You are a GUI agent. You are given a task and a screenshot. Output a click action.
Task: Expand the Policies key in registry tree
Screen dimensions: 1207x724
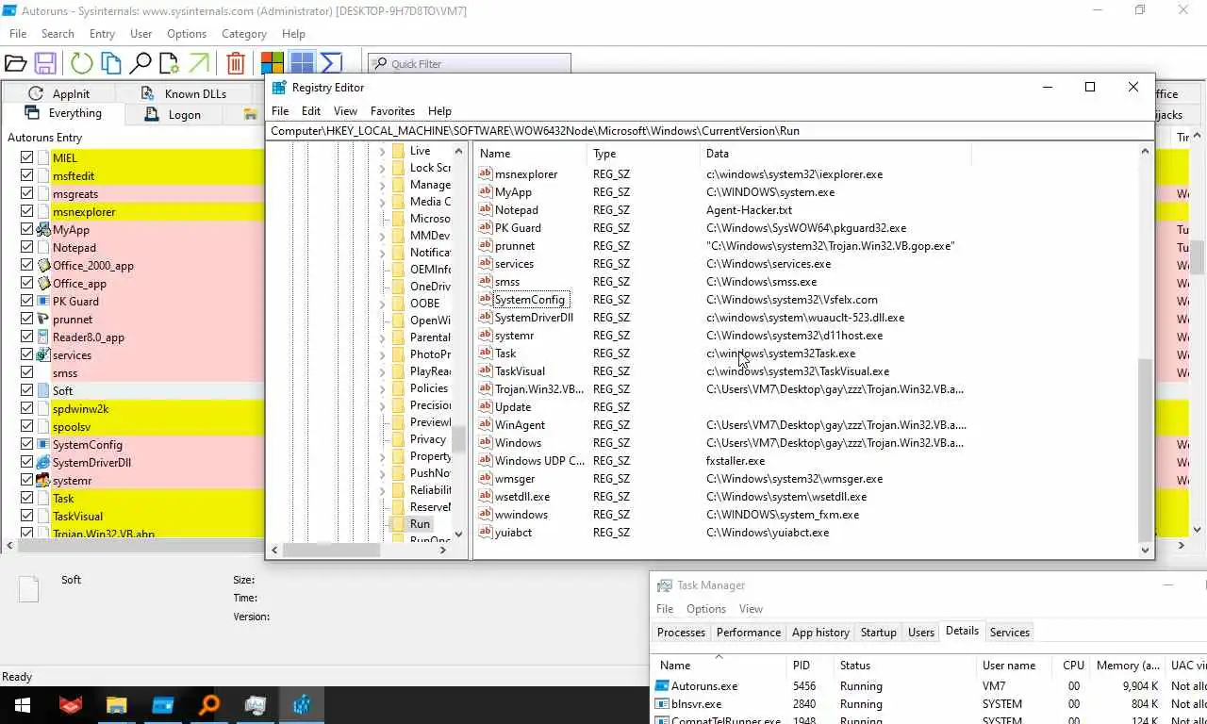point(382,388)
